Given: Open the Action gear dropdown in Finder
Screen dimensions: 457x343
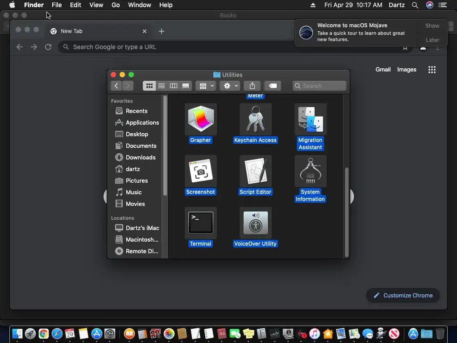Looking at the screenshot, I should (x=230, y=86).
